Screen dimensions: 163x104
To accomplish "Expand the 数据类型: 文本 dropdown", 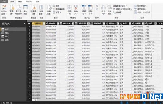I will 120,6.
